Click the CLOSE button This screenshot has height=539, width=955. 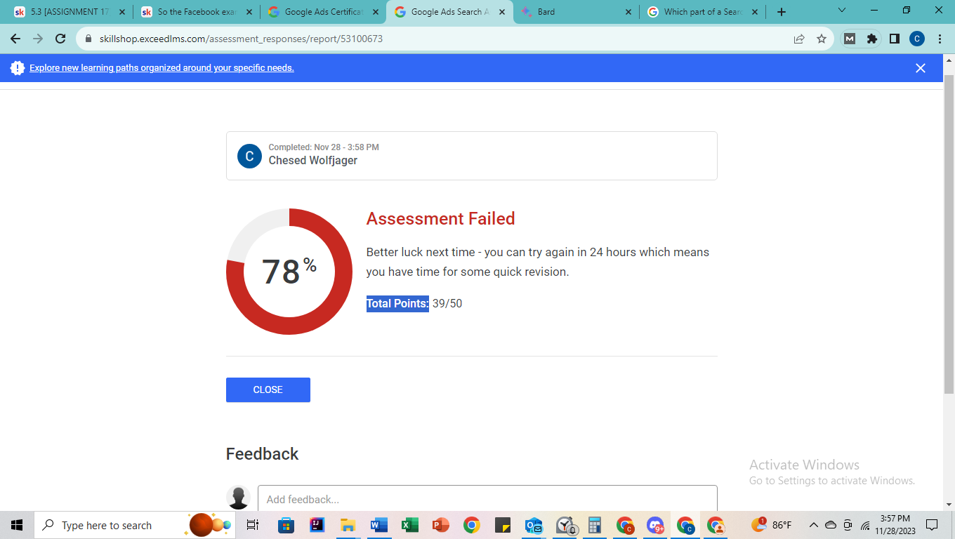tap(268, 390)
